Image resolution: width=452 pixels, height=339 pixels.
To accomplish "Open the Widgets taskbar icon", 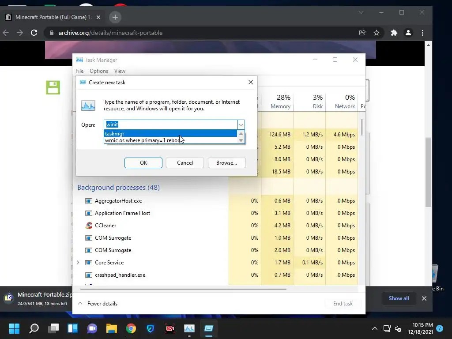I will point(73,328).
